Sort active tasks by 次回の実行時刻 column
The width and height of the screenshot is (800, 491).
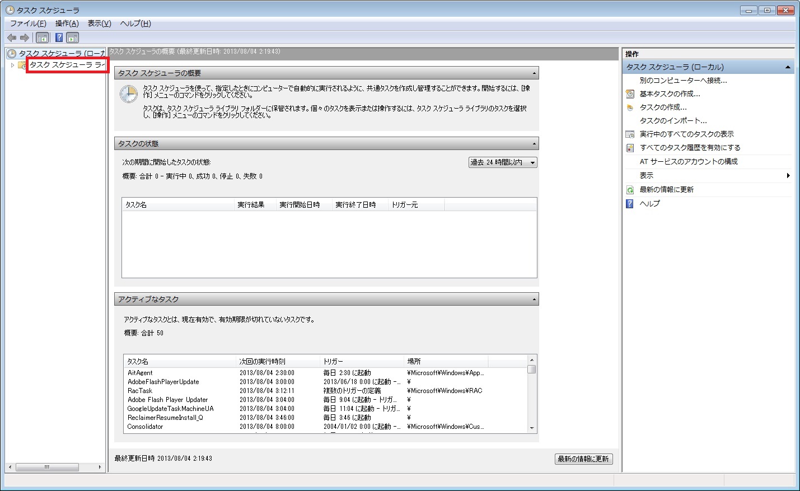pos(278,362)
